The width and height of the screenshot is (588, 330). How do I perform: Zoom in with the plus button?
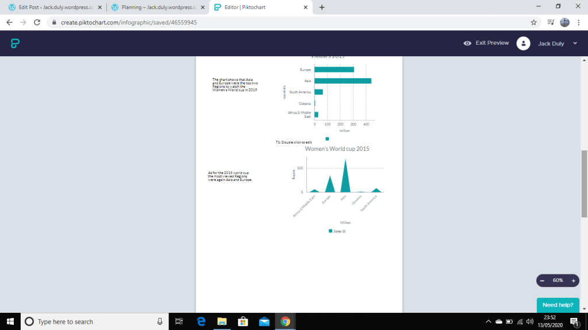click(x=574, y=280)
